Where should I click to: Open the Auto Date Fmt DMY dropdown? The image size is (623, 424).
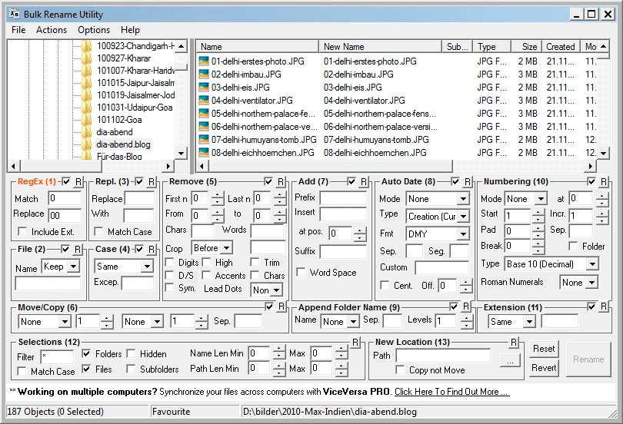point(463,234)
